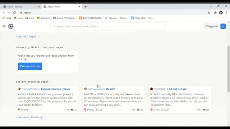This screenshot has width=230, height=129.
Task: Open TommyVictory user profile link
Action: pos(30,89)
